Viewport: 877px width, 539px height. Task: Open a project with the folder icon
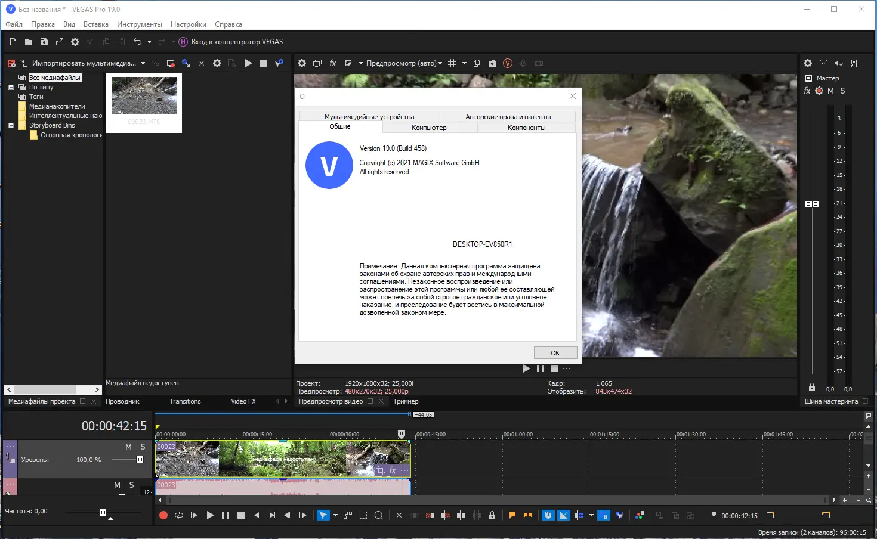point(29,42)
